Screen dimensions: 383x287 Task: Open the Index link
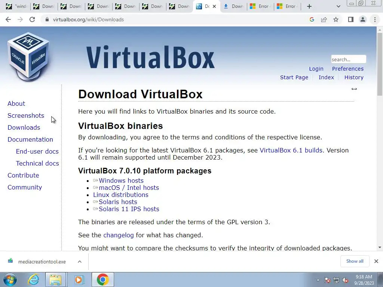coord(326,77)
